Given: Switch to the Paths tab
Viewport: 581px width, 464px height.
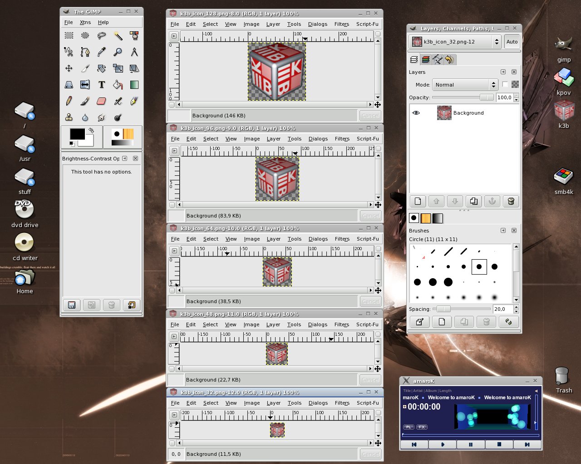Looking at the screenshot, I should (437, 59).
